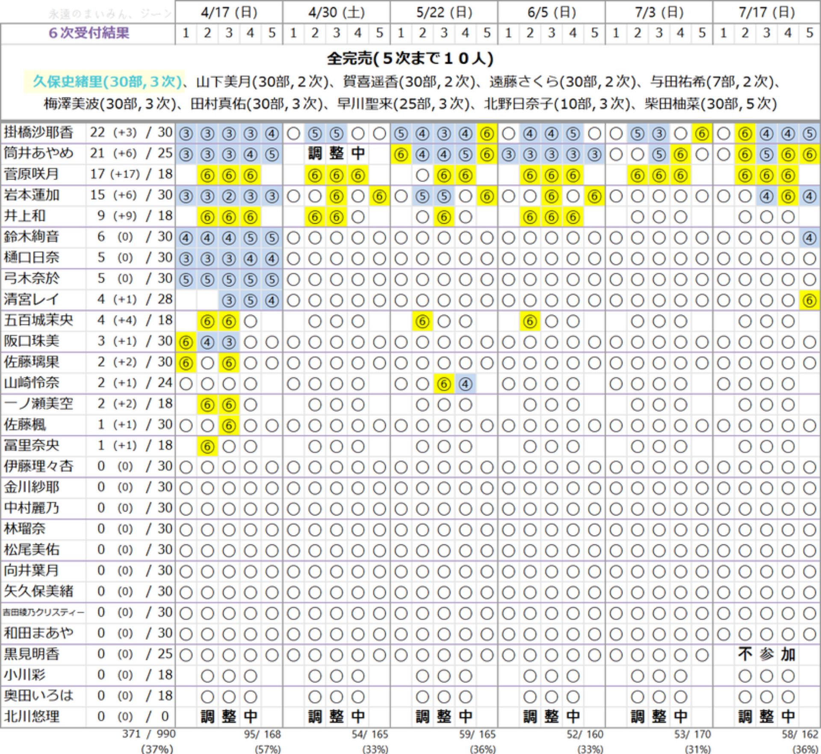The height and width of the screenshot is (754, 821).
Task: Click the 7/17 (日) date header
Action: (766, 12)
